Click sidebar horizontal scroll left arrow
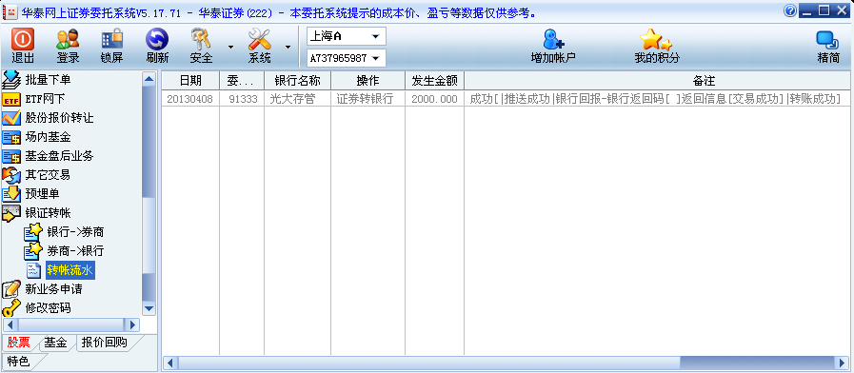 coord(10,325)
